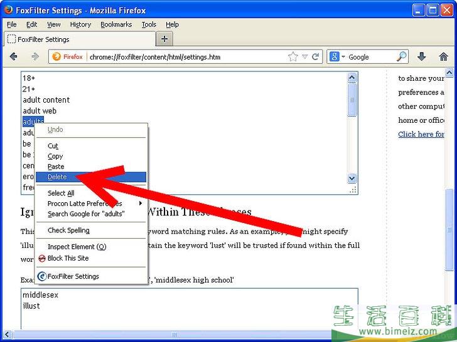Reload the page with the refresh icon
Viewport: 457px width, 342px height.
pyautogui.click(x=315, y=57)
